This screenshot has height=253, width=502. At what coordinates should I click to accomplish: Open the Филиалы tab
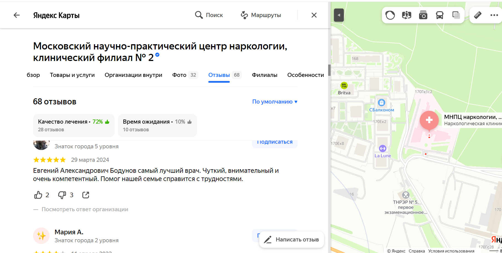coord(265,75)
